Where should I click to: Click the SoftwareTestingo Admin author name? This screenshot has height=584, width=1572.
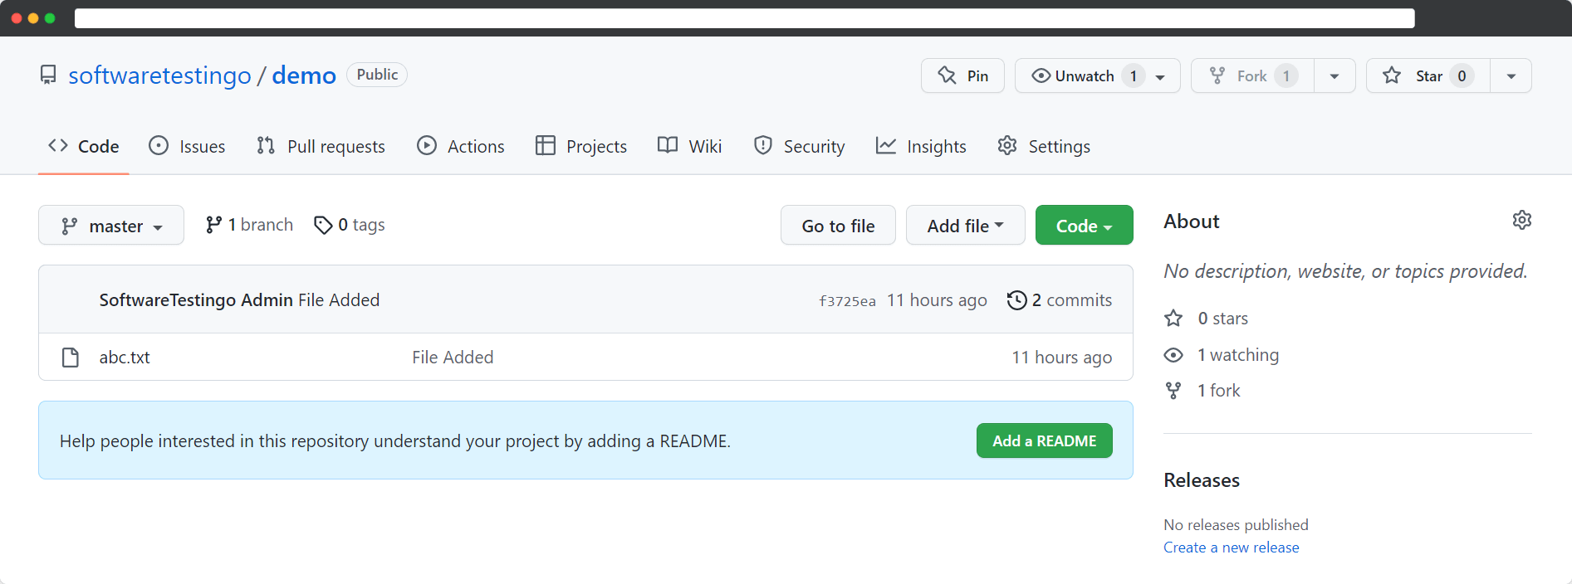click(x=196, y=300)
